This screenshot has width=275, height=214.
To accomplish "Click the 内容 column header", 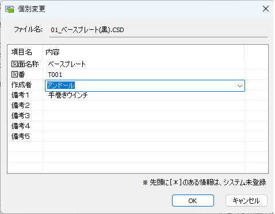I will click(x=143, y=52).
